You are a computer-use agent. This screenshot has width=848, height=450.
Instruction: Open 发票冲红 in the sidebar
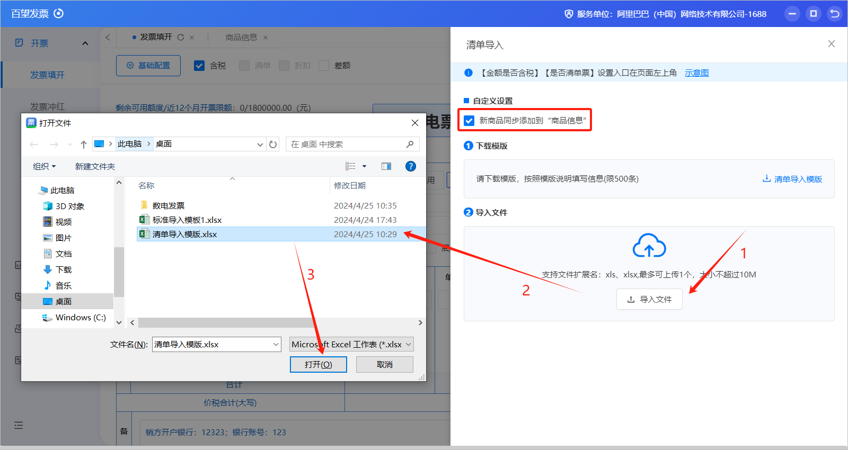pyautogui.click(x=47, y=106)
